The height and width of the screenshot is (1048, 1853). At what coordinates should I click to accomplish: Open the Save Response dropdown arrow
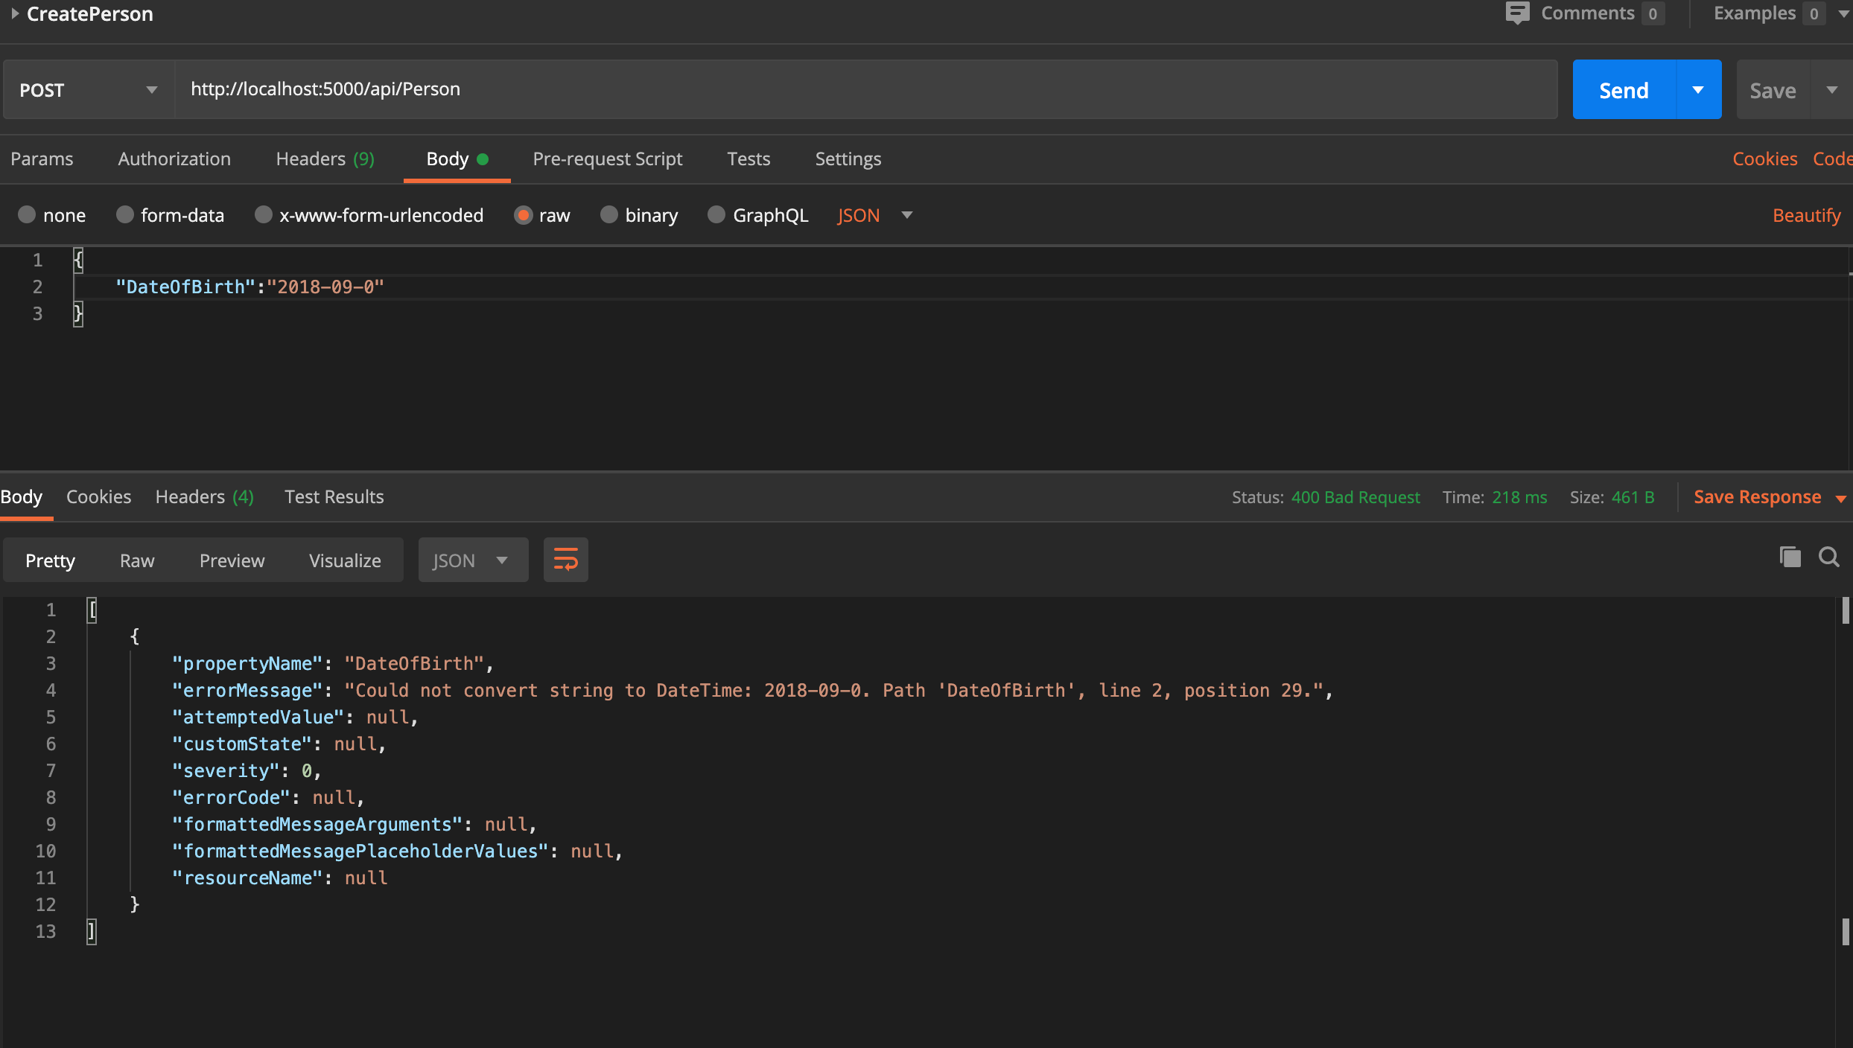tap(1840, 498)
